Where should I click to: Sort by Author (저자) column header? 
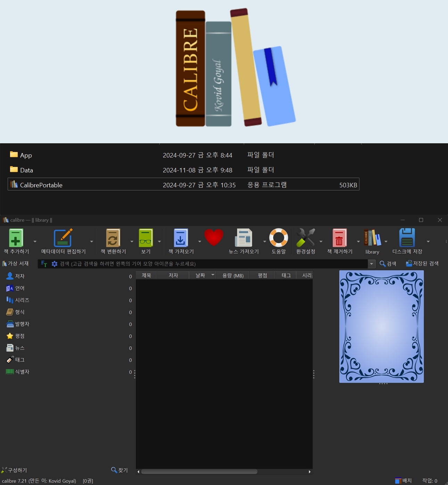click(x=173, y=275)
